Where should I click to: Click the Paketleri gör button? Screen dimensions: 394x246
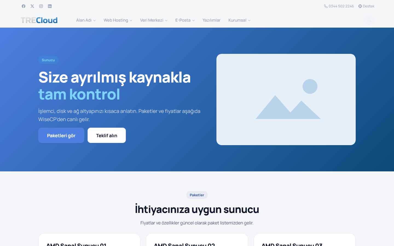61,135
